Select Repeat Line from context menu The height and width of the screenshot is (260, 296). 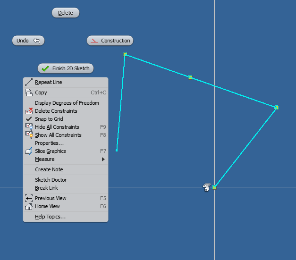point(66,82)
